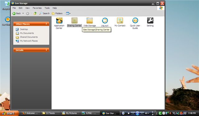
Task: Click the Forward arrow button
Action: point(28,13)
